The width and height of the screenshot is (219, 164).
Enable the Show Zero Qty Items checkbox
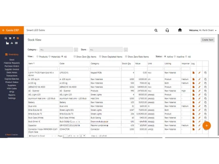coord(74,56)
